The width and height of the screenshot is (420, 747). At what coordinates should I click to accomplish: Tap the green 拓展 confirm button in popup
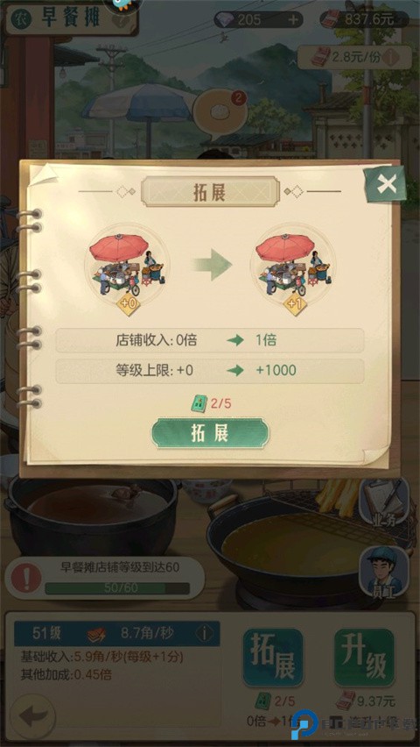point(210,433)
